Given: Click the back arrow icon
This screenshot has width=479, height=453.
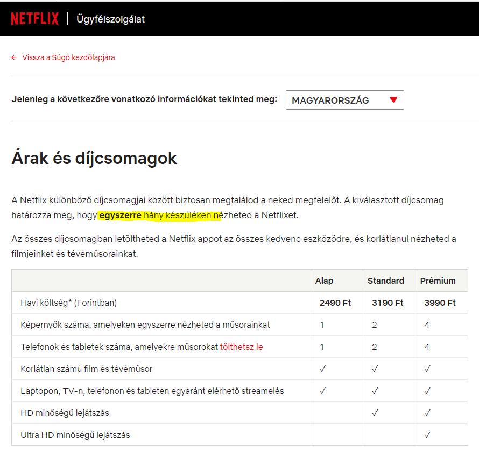Looking at the screenshot, I should (14, 57).
